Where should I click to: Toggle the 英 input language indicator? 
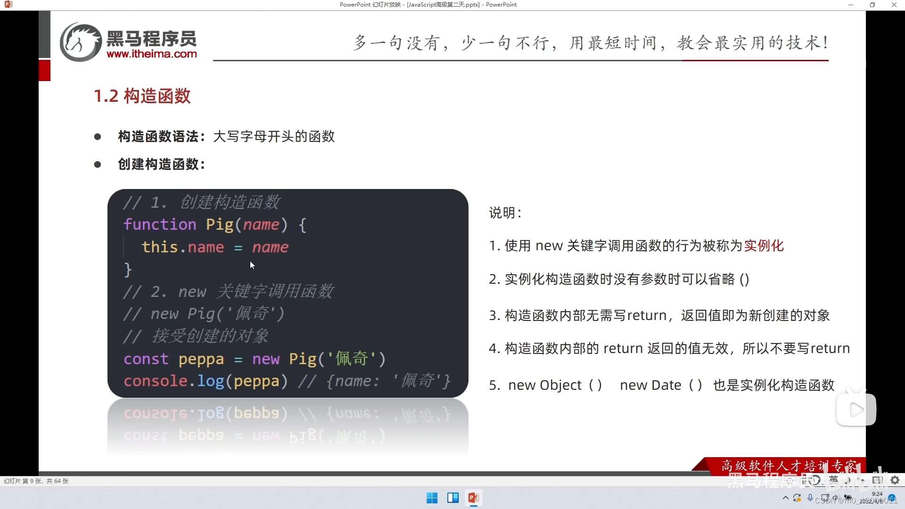834,480
